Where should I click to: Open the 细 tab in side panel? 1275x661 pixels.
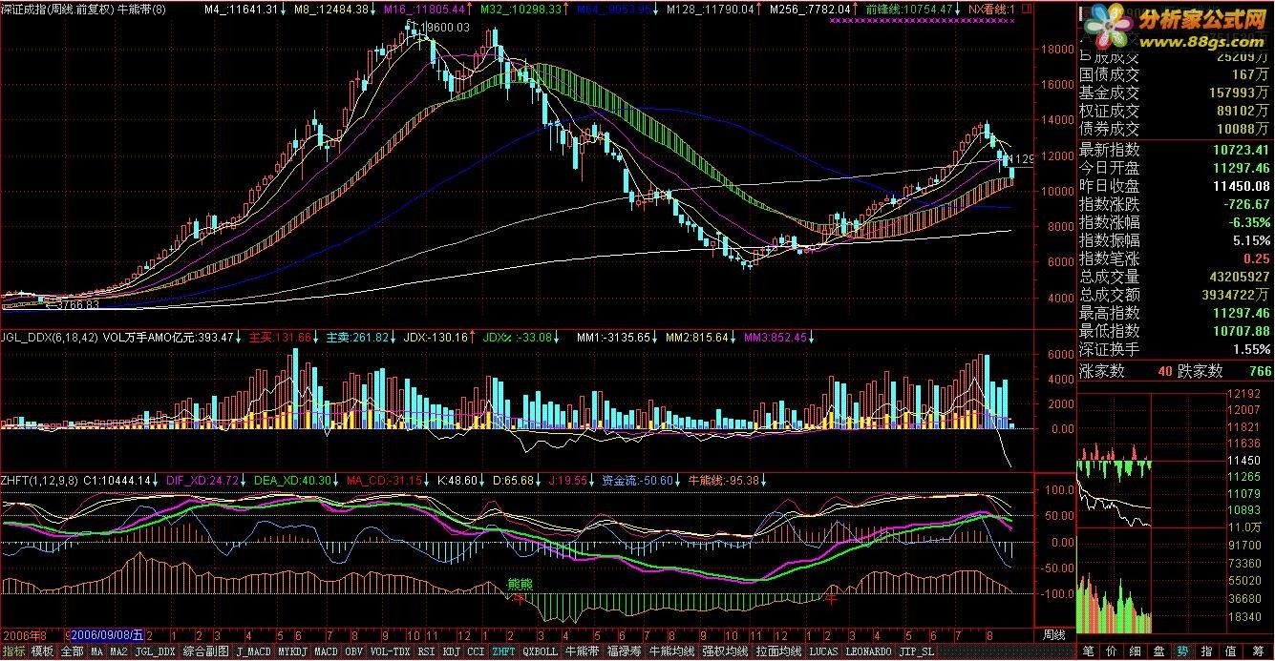click(1135, 651)
